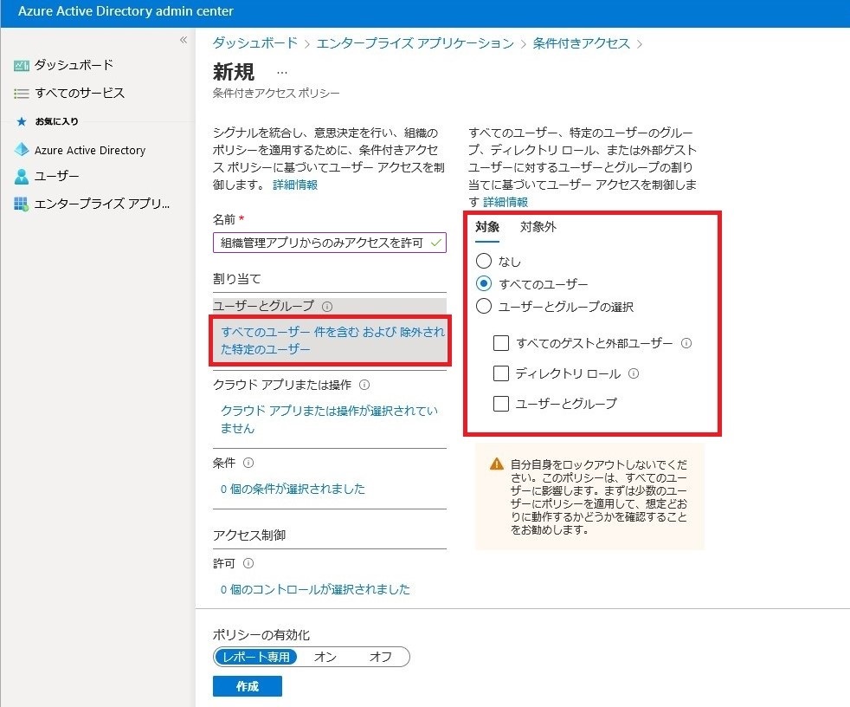Screen dimensions: 850x707
Task: Select the なし radio button
Action: point(484,261)
